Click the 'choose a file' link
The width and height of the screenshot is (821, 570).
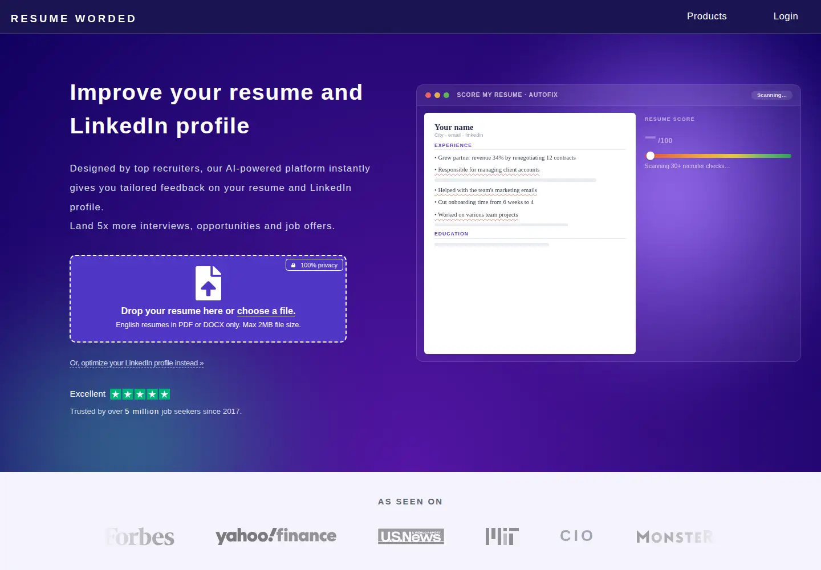pos(266,311)
